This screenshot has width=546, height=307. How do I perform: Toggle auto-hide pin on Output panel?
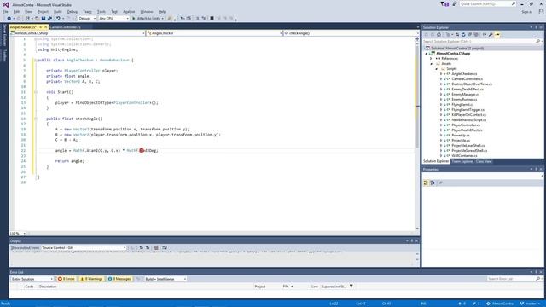pyautogui.click(x=412, y=240)
